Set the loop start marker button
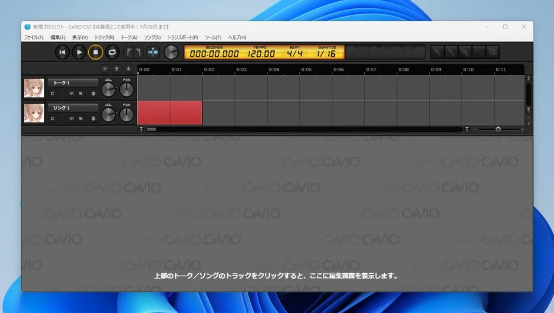The image size is (554, 313). pyautogui.click(x=129, y=52)
